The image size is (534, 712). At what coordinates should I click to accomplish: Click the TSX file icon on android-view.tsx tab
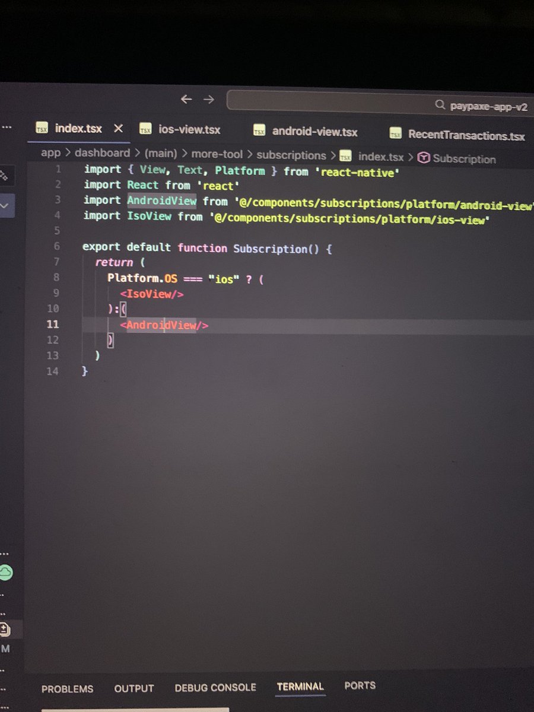click(x=259, y=131)
